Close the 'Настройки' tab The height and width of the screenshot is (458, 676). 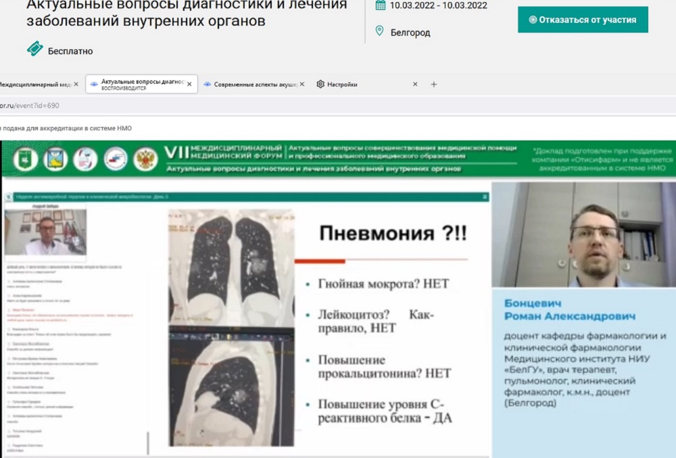tap(415, 84)
